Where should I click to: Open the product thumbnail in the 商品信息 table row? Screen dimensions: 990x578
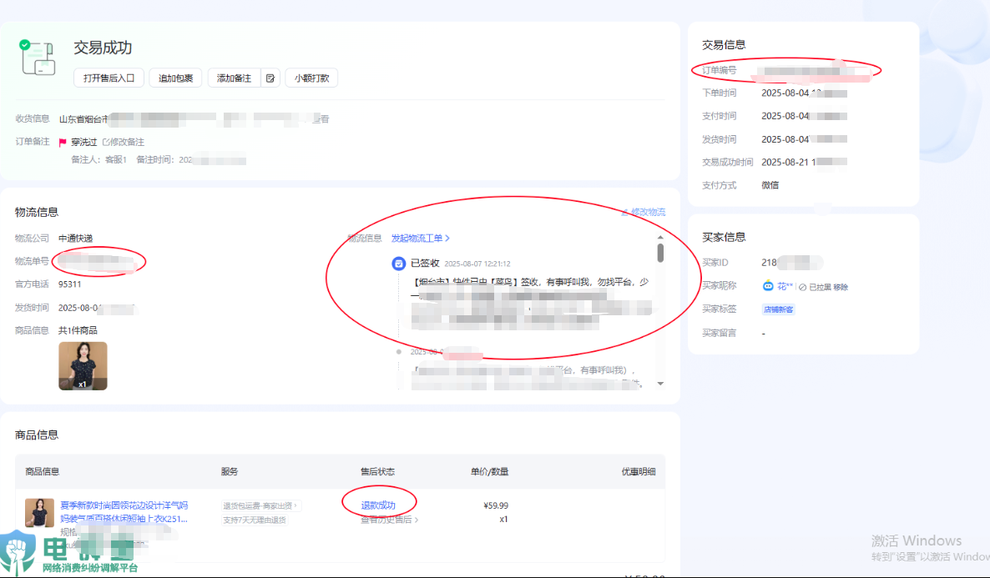point(39,512)
